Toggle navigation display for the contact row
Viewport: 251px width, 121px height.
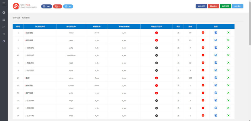(x=157, y=86)
